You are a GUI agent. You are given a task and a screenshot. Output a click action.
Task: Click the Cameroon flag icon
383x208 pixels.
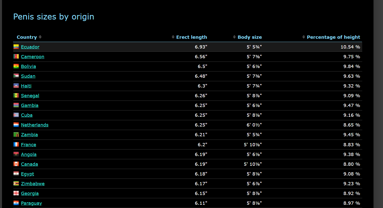point(16,56)
